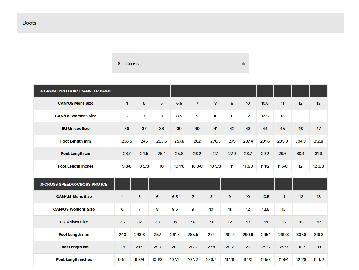Select the 11 3/4 inches cell
359x270 pixels.
(283, 260)
